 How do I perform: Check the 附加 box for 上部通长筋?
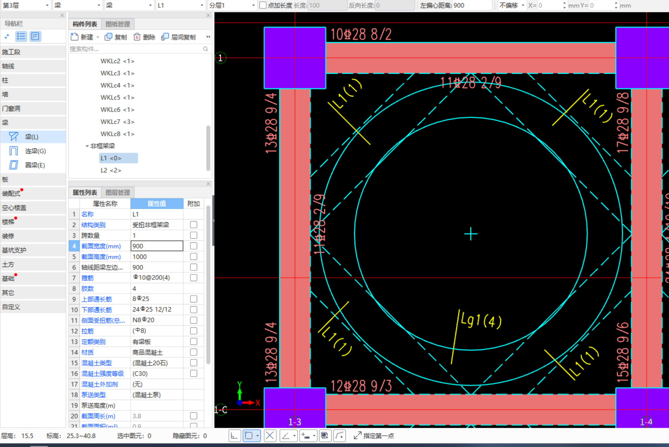pos(193,299)
